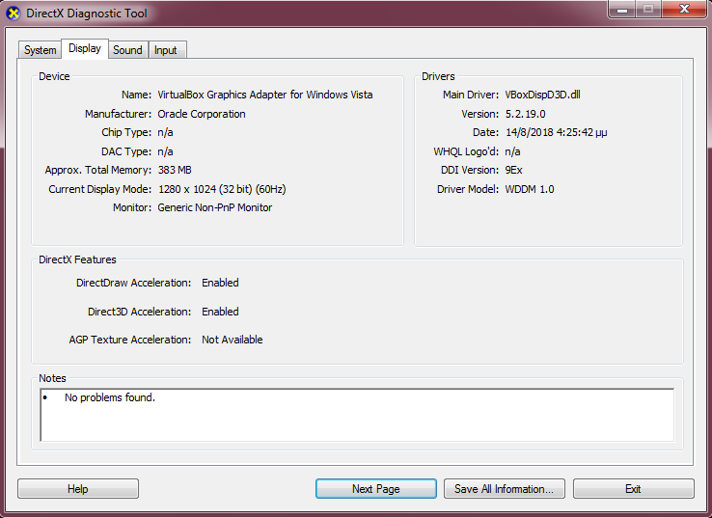Click the '383 MB' total memory value
Viewport: 712px width, 518px height.
tap(175, 170)
